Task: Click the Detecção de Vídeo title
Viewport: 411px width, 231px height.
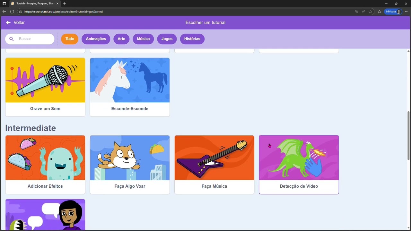Action: coord(299,186)
